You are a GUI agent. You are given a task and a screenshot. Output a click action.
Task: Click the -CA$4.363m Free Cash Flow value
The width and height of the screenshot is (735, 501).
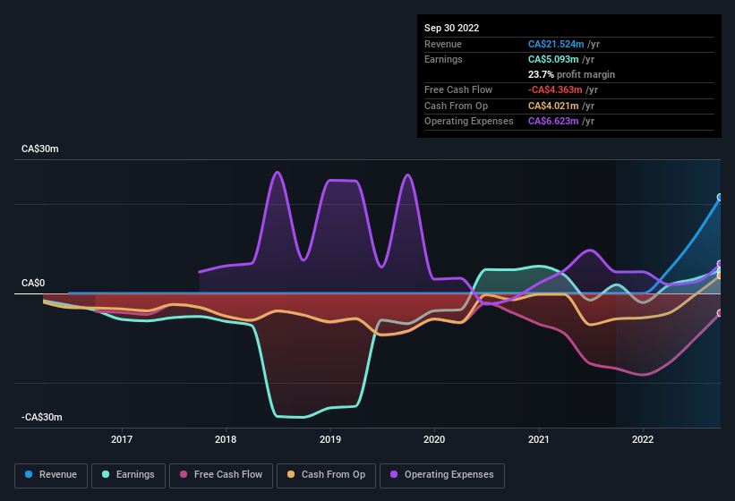[555, 89]
